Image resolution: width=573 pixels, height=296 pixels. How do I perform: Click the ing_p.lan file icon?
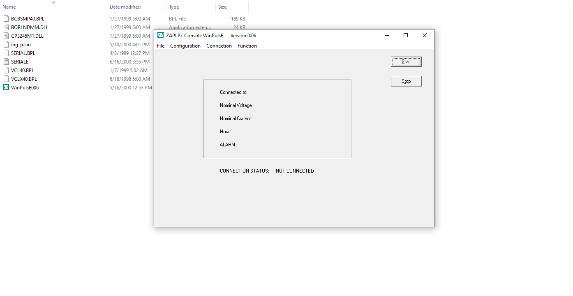6,44
